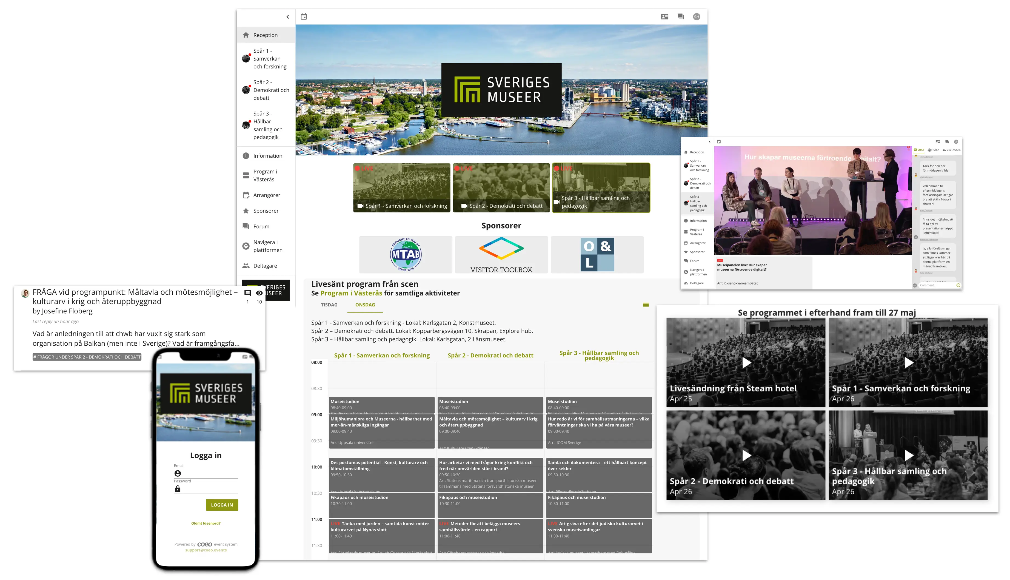The width and height of the screenshot is (1010, 580).
Task: Open live stream Spår 3 - Hållbar samling och pedagogik
Action: [601, 188]
